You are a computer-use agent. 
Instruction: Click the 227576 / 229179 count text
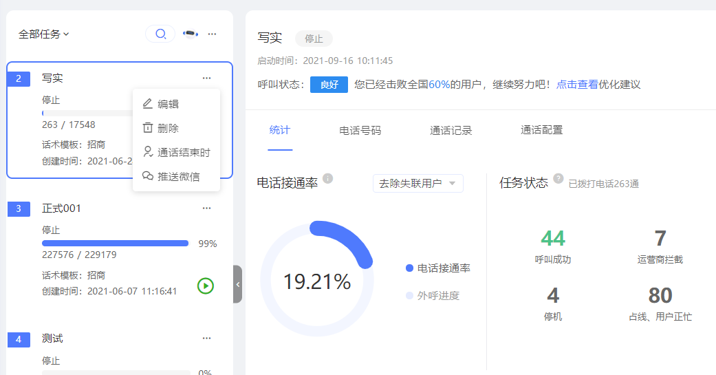79,255
